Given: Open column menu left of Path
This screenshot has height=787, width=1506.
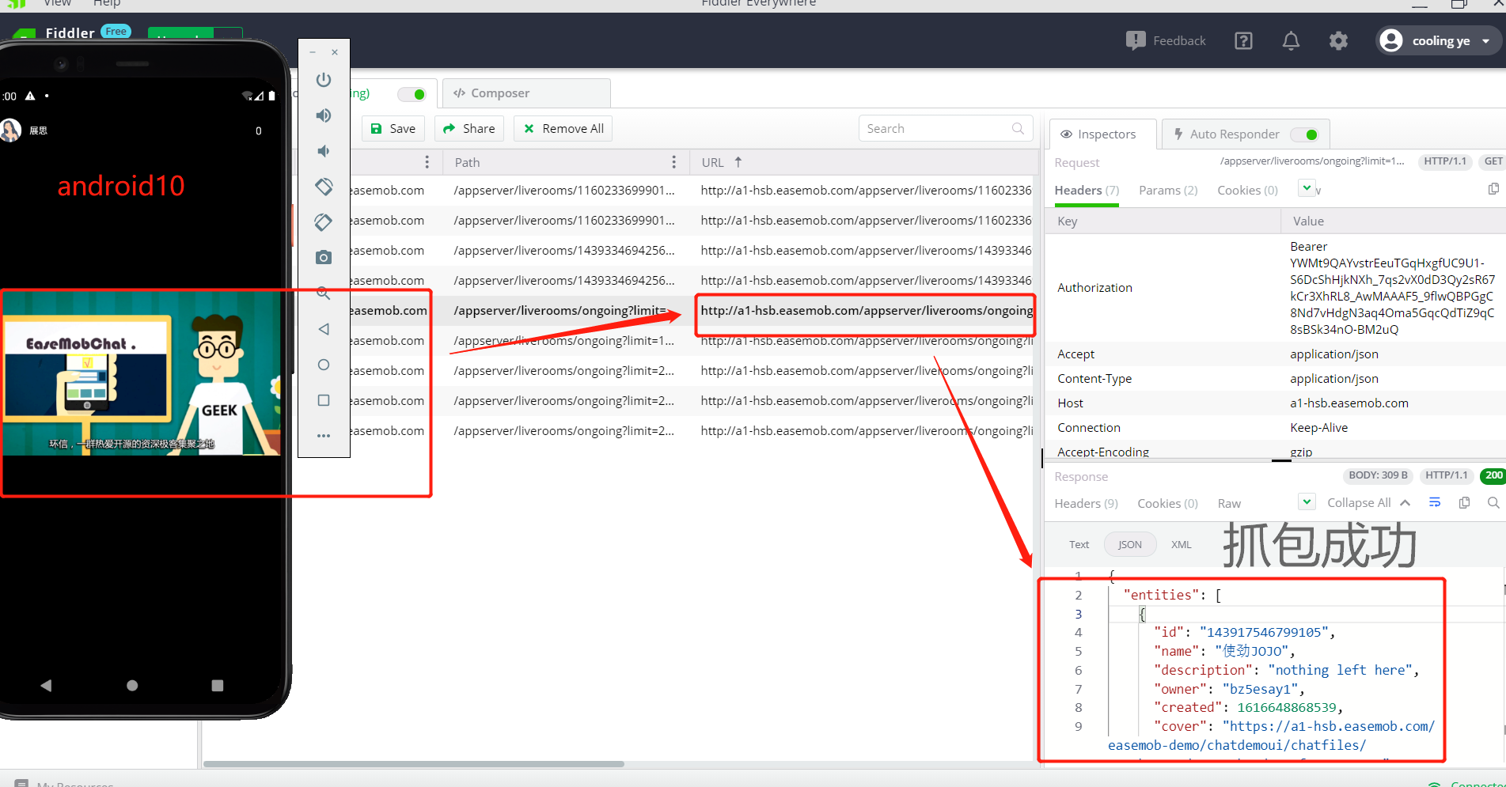Looking at the screenshot, I should (427, 162).
